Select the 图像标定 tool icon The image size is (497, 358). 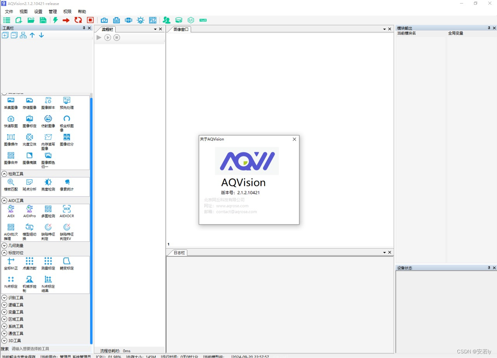30,119
